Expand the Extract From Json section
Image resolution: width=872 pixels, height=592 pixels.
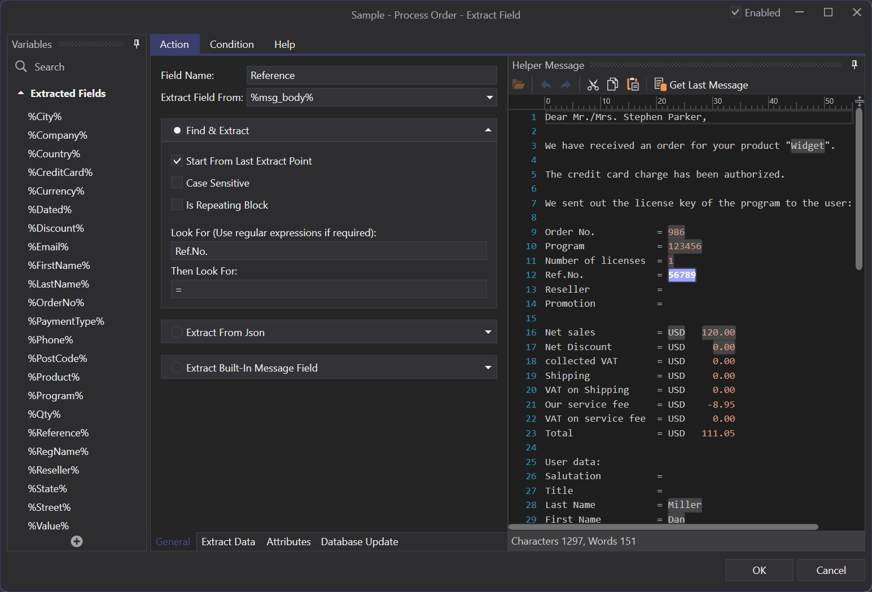point(488,332)
